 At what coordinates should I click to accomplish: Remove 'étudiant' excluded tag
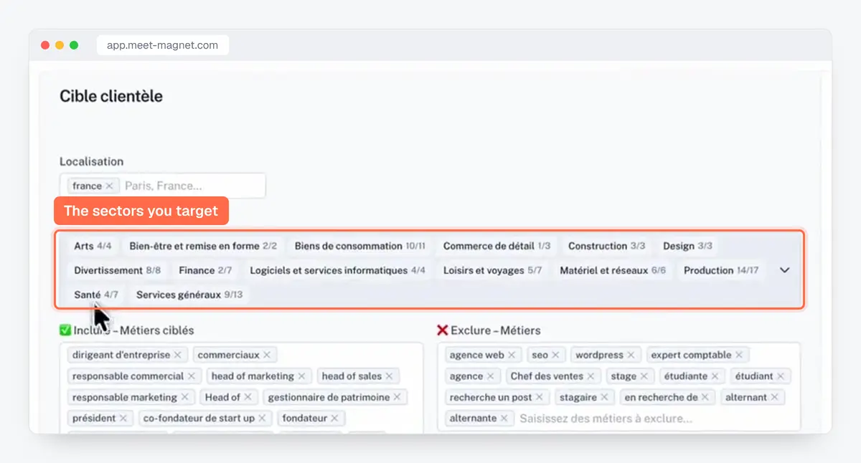781,376
